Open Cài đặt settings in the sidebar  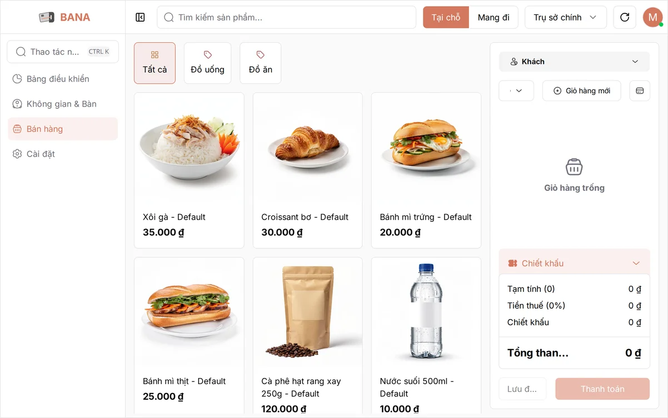click(63, 154)
